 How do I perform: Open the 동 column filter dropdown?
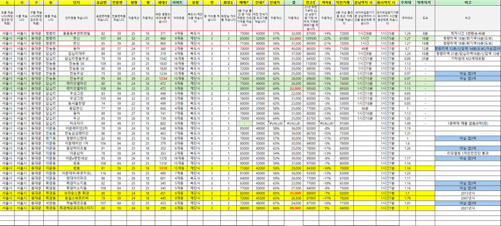[x=56, y=3]
